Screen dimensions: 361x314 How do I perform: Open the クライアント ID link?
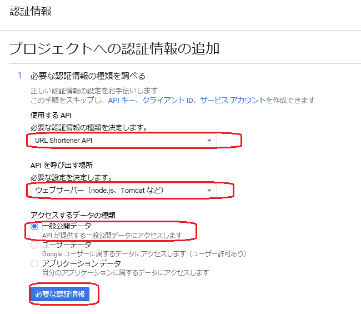pyautogui.click(x=168, y=100)
